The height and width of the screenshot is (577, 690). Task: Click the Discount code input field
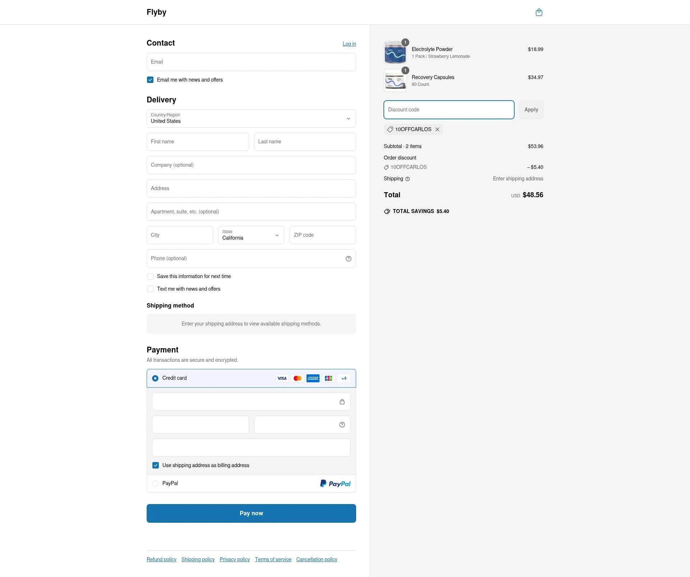click(448, 110)
